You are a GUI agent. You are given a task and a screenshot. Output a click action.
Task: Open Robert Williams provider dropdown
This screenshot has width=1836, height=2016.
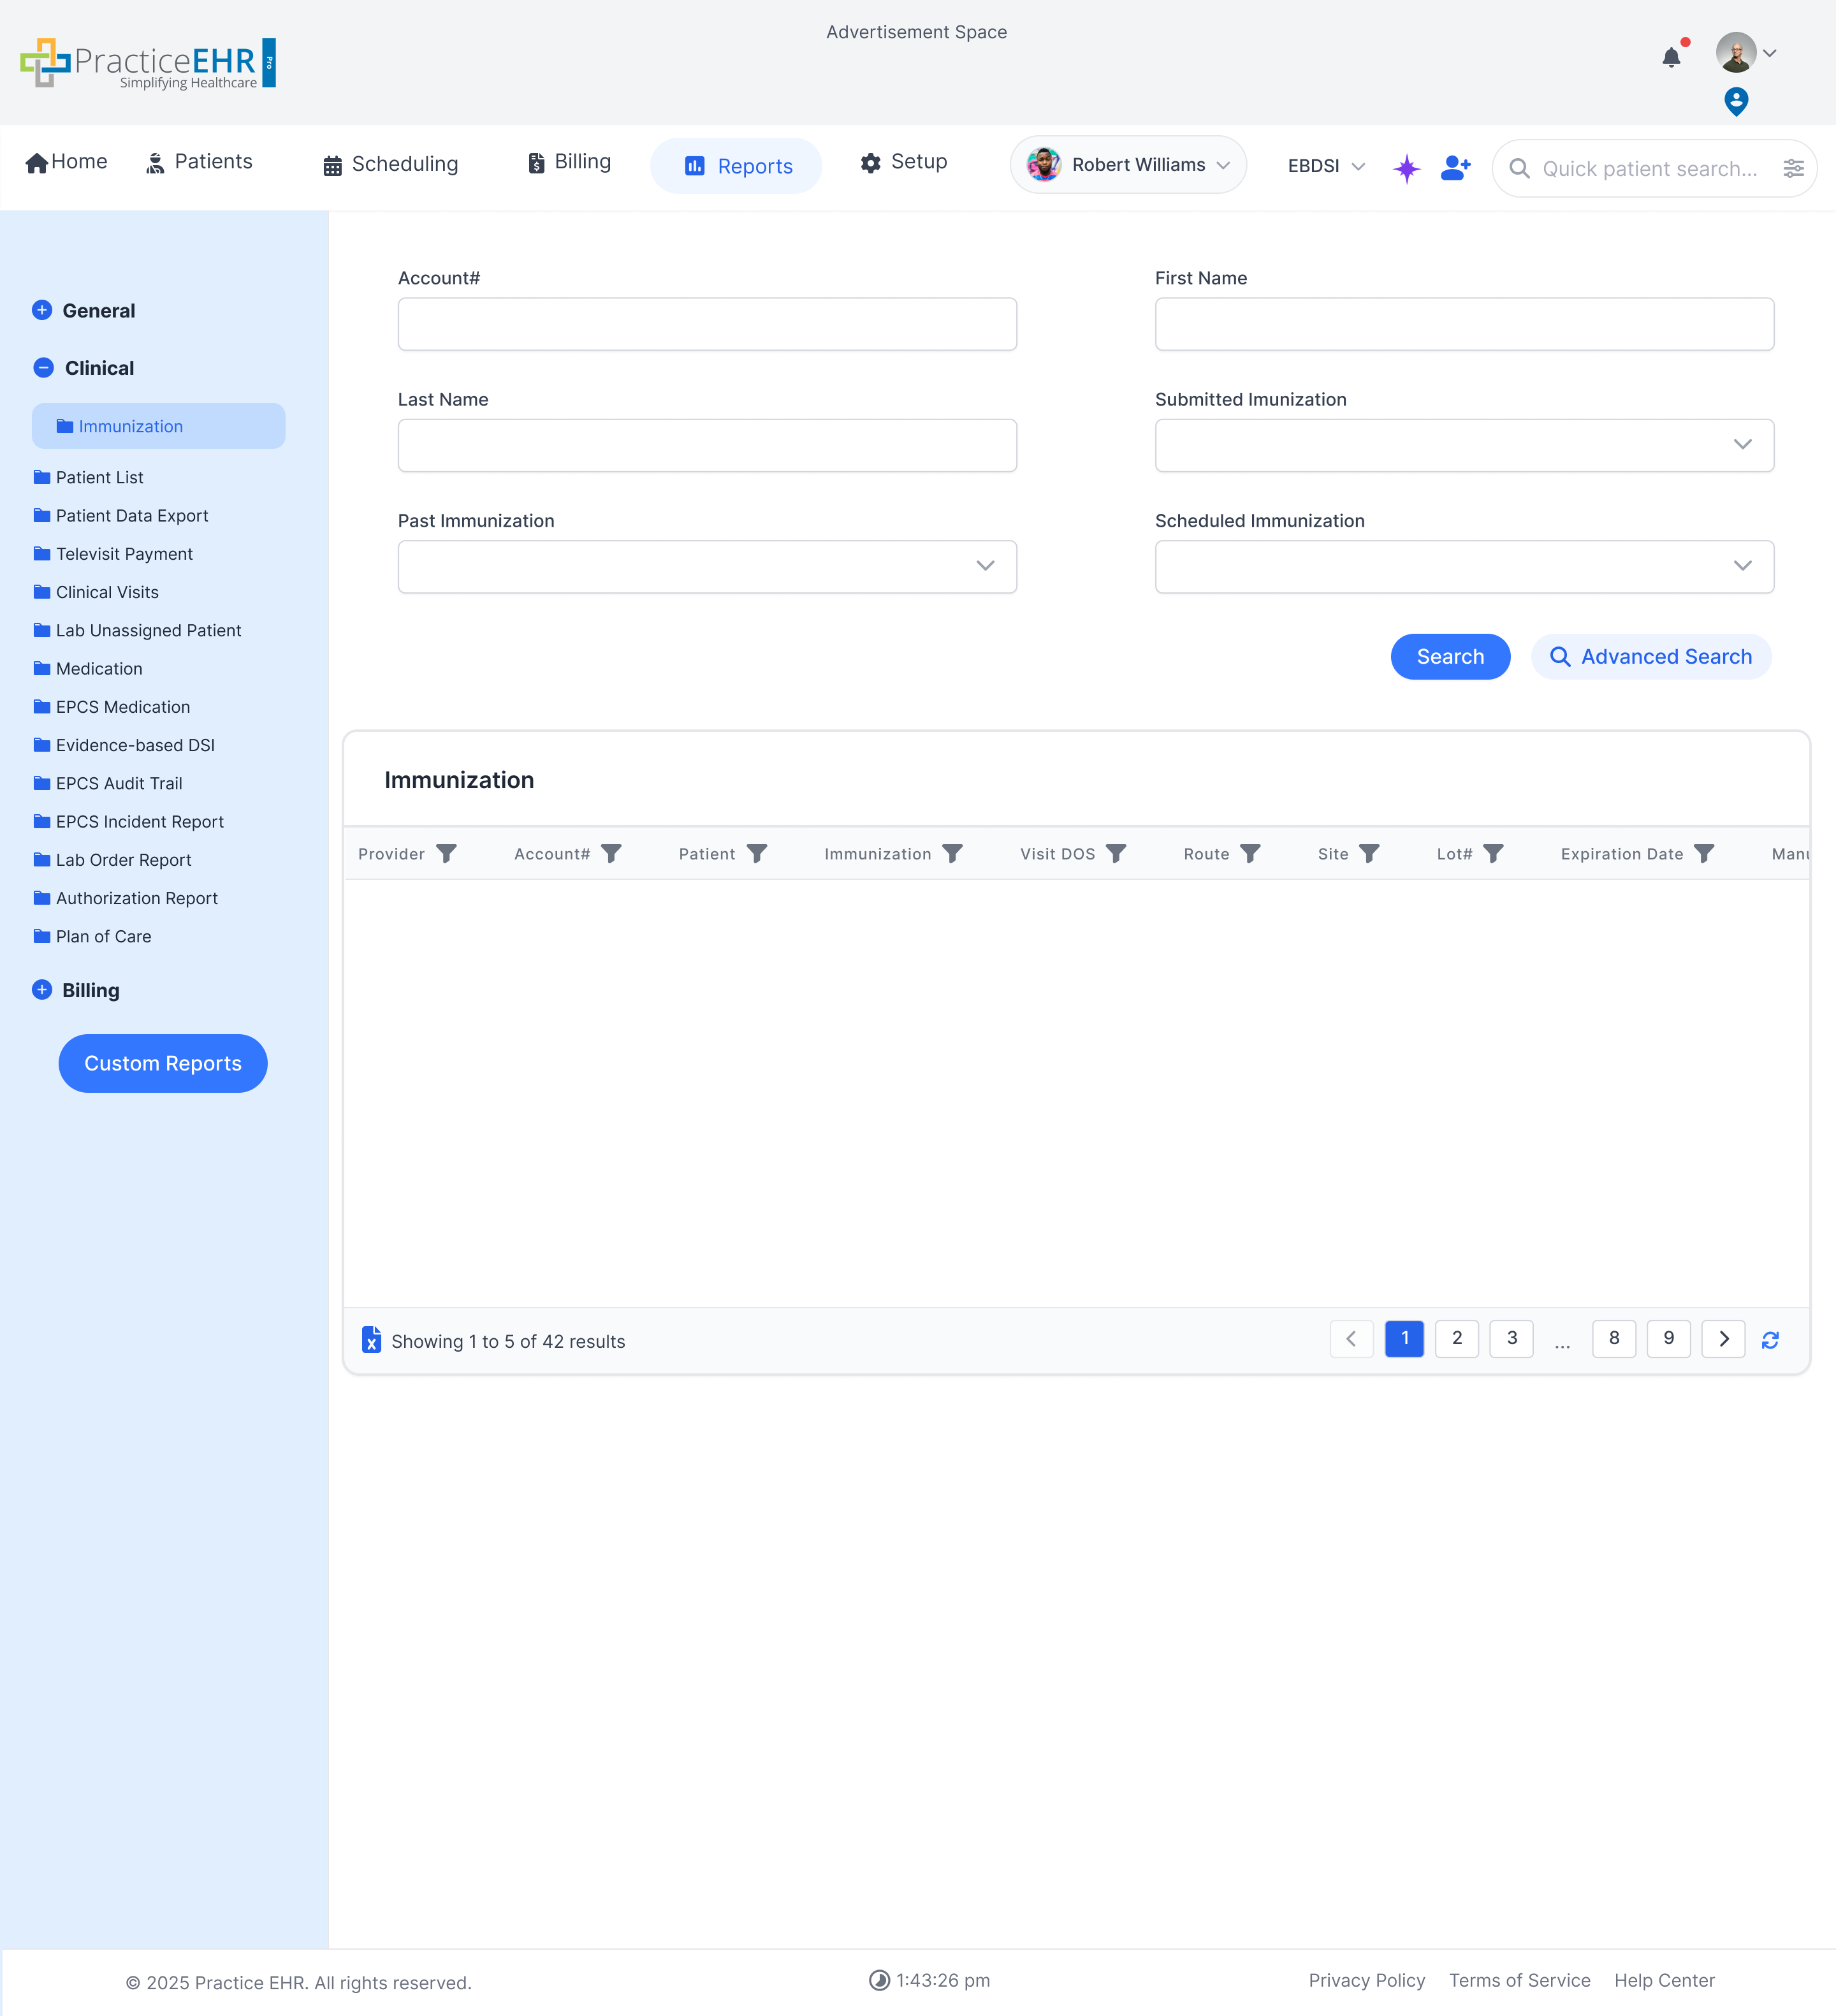[x=1128, y=165]
